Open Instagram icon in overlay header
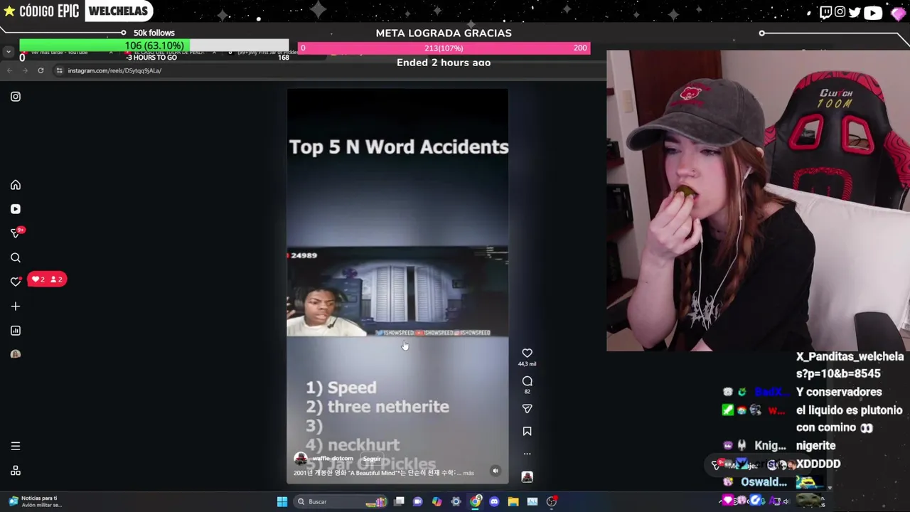 tap(840, 11)
